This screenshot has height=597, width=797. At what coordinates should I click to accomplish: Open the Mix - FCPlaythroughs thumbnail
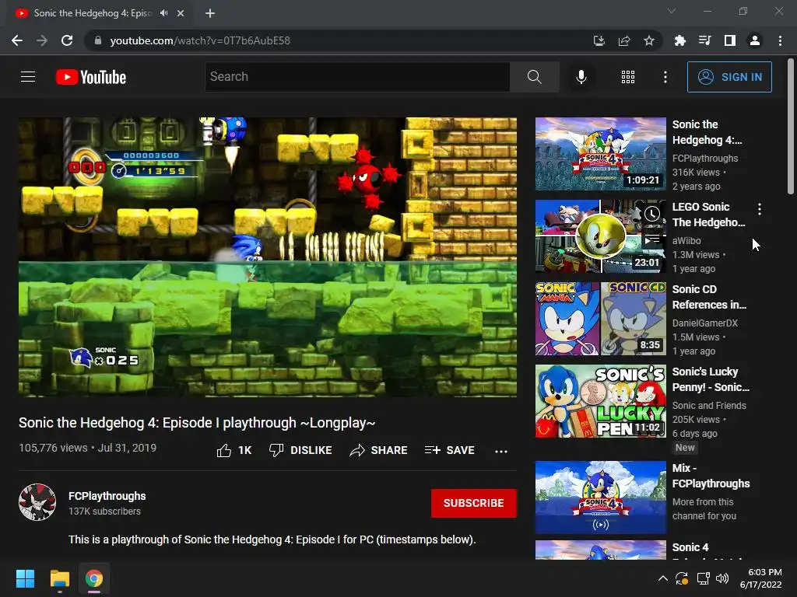coord(600,497)
